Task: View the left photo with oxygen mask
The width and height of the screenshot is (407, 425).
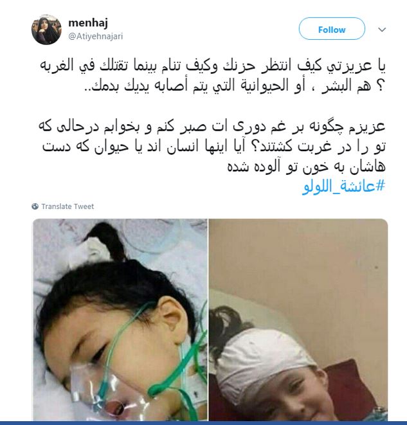Action: click(x=120, y=320)
